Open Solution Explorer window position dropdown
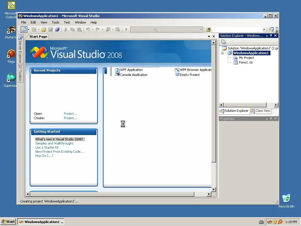The height and width of the screenshot is (226, 301). tap(267, 36)
